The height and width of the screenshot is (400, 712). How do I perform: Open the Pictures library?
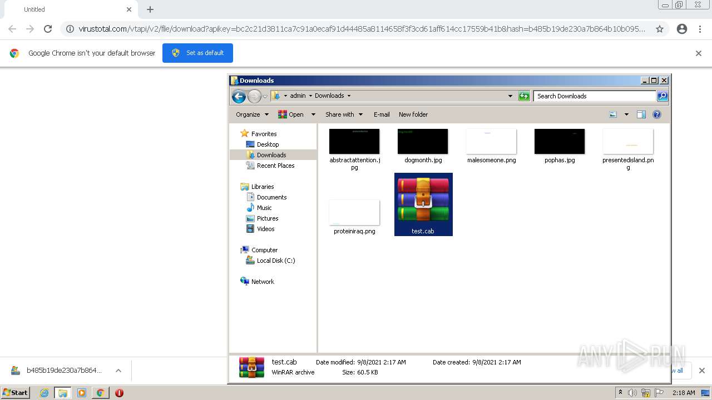(x=268, y=218)
